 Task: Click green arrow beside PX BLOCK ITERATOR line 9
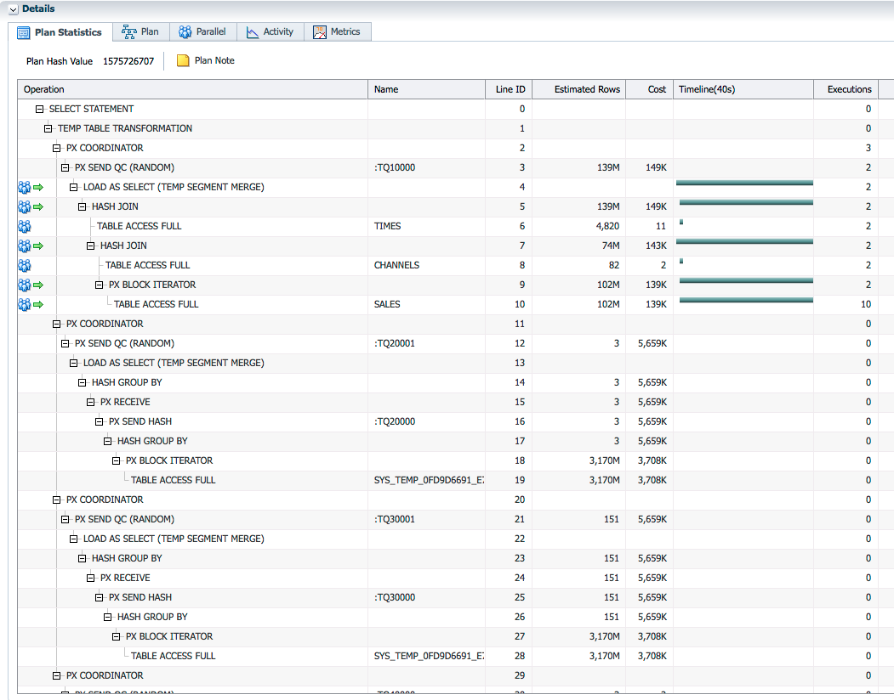point(38,285)
